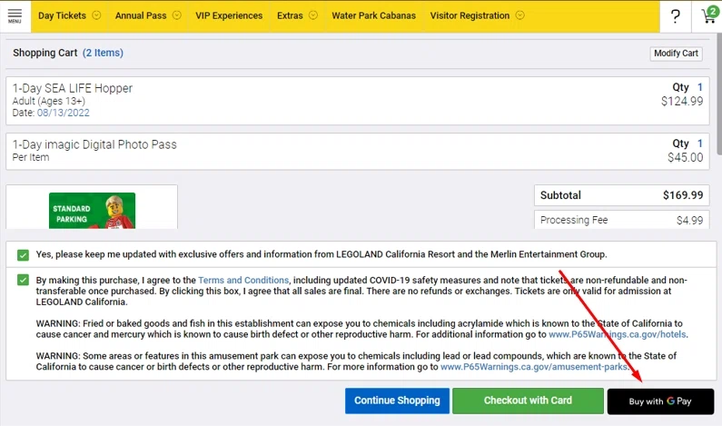Expand the Annual Pass dropdown

pos(147,15)
